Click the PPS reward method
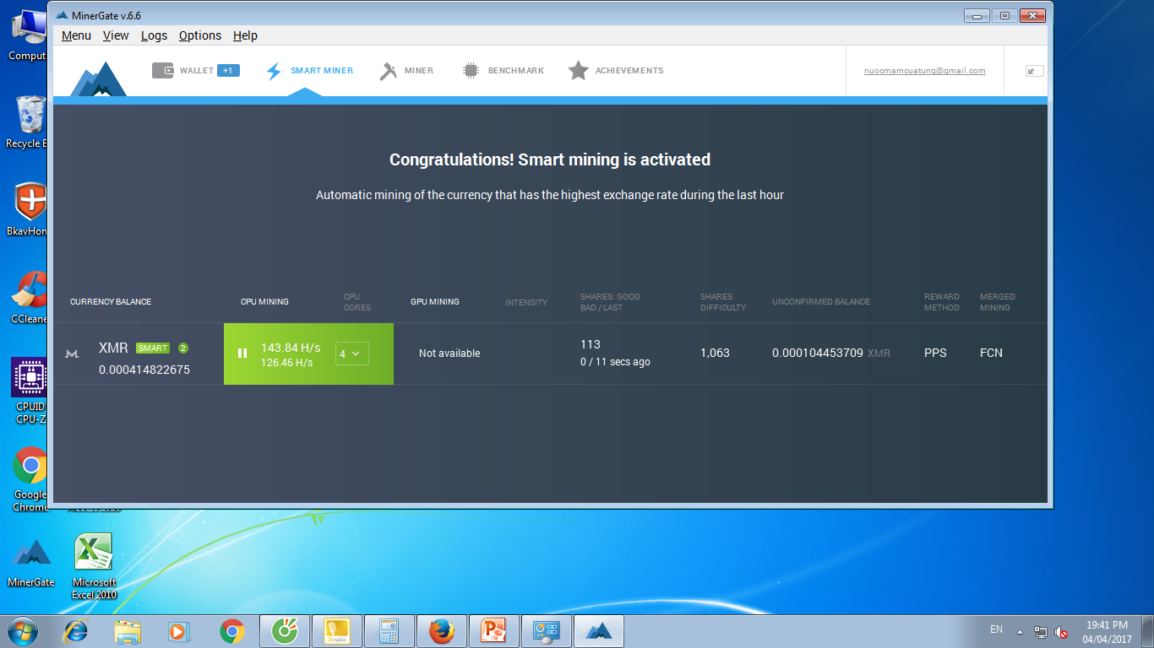 [x=935, y=354]
